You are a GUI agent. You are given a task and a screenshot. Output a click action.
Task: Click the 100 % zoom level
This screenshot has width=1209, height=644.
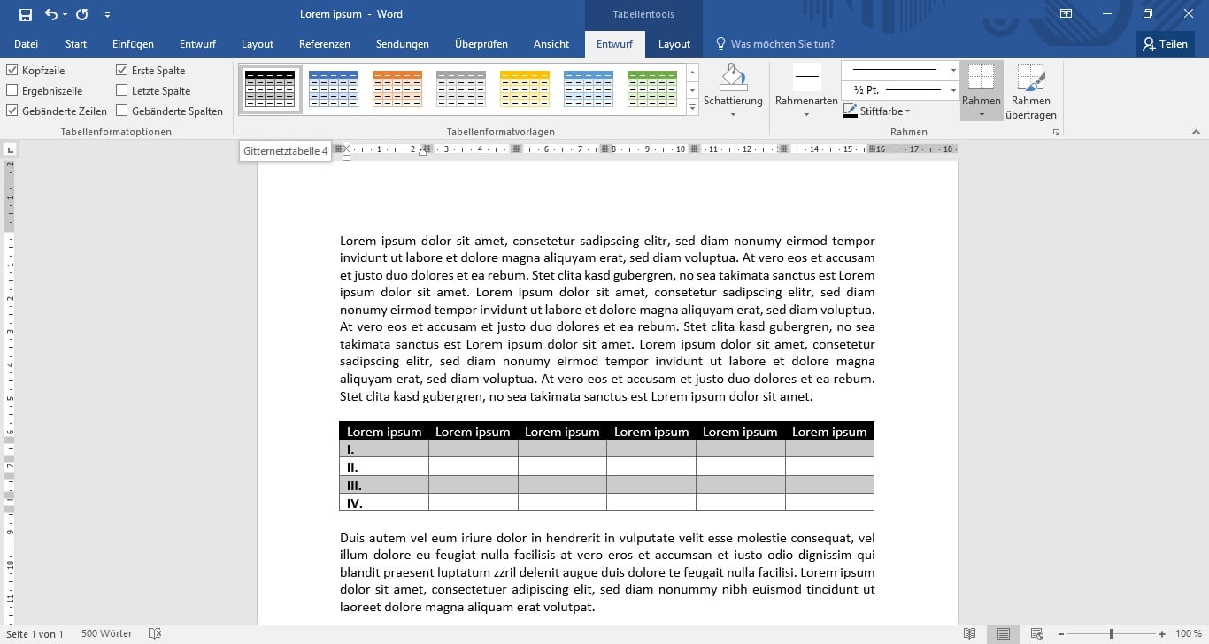1188,633
